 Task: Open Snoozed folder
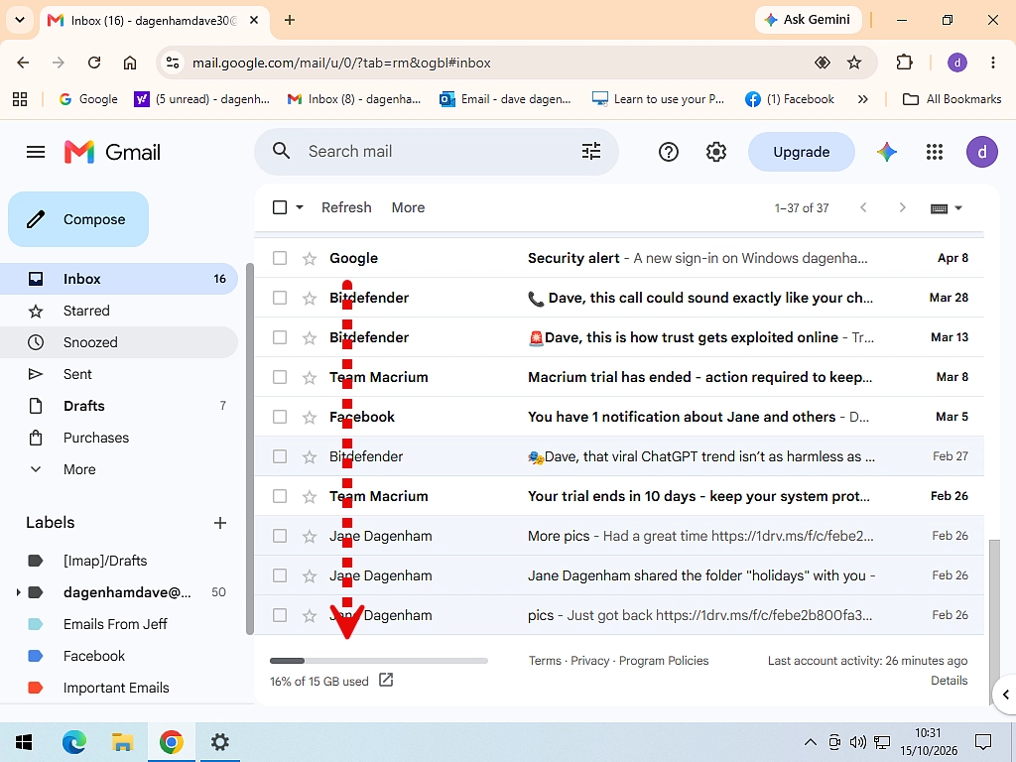pos(119,342)
